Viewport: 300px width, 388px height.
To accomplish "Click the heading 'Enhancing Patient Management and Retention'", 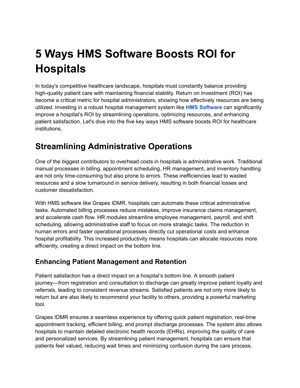I will [x=111, y=262].
